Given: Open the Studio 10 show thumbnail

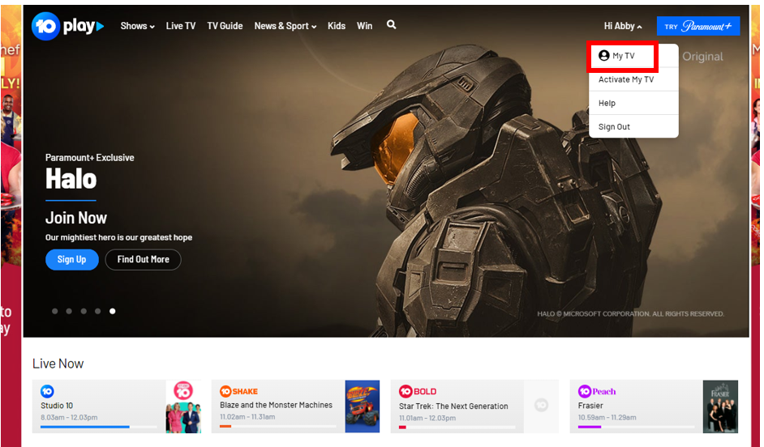Looking at the screenshot, I should pos(183,407).
